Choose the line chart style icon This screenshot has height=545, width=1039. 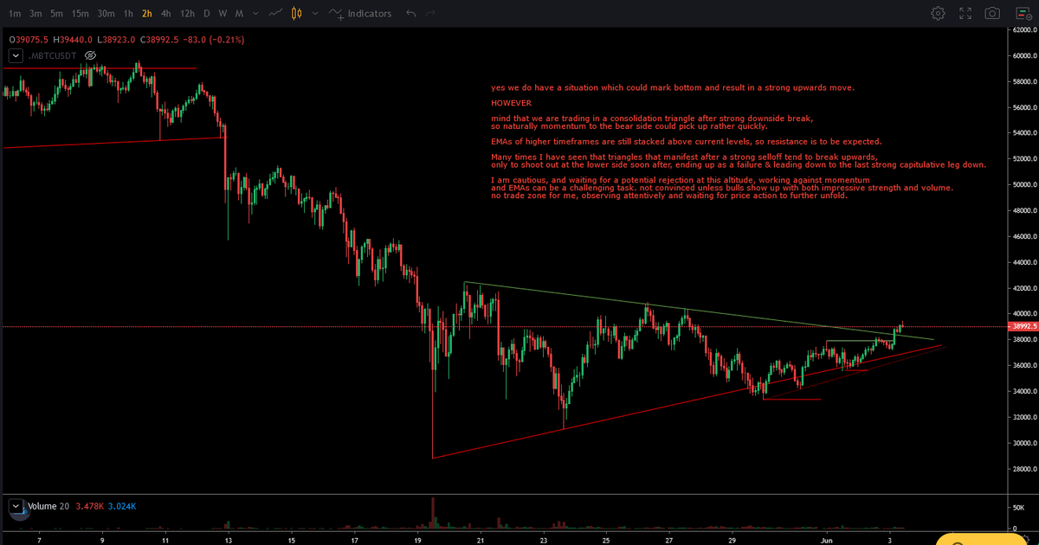[276, 13]
